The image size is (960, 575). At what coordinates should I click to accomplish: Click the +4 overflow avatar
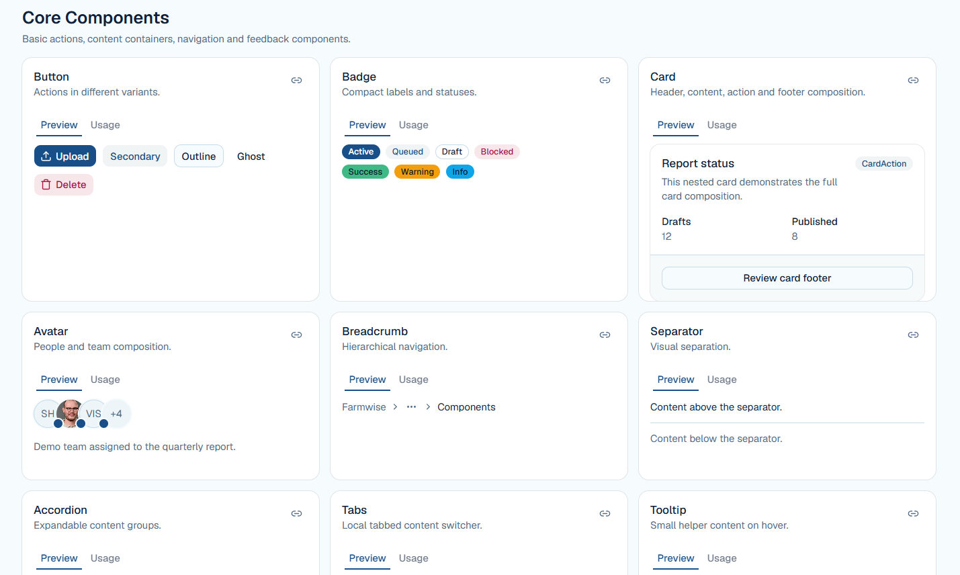pos(116,414)
